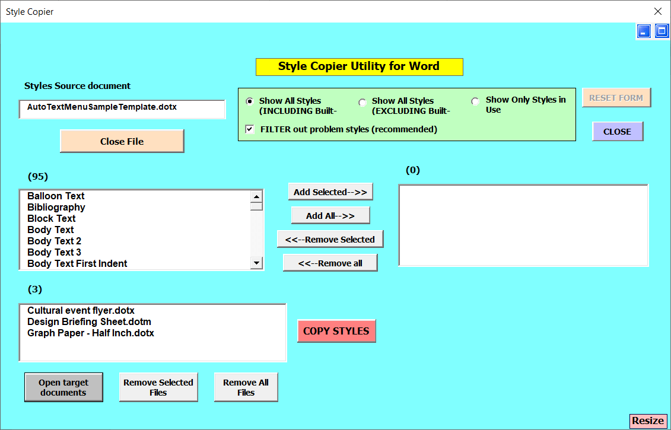Image resolution: width=671 pixels, height=430 pixels.
Task: Select Bibliography style
Action: click(135, 207)
